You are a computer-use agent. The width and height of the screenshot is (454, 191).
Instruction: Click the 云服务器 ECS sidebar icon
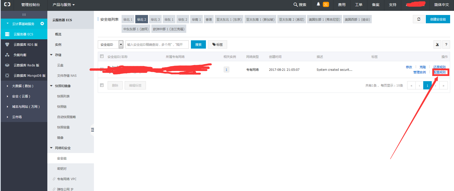point(7,34)
